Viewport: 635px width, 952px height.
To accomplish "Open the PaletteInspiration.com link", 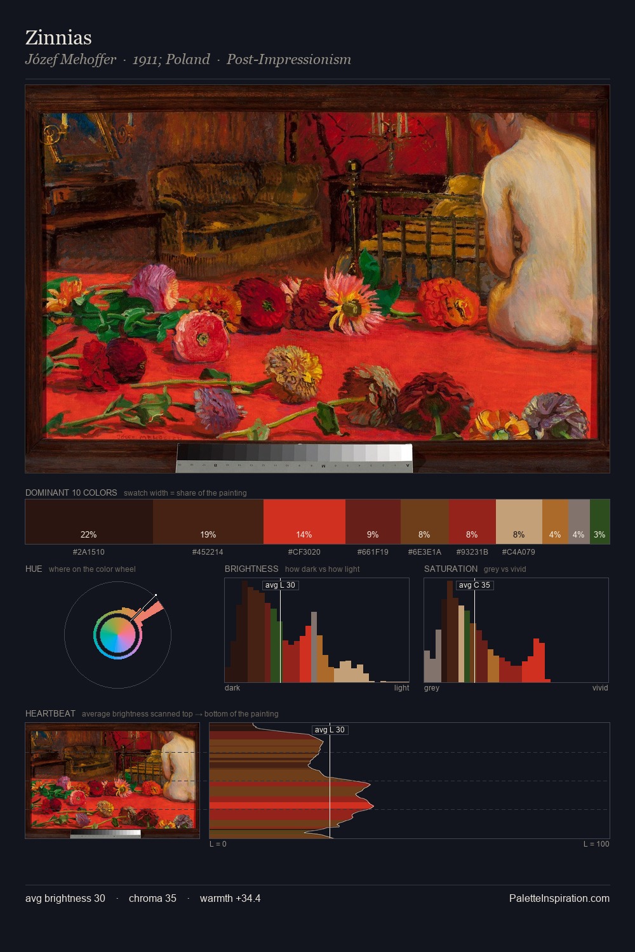I will click(559, 899).
